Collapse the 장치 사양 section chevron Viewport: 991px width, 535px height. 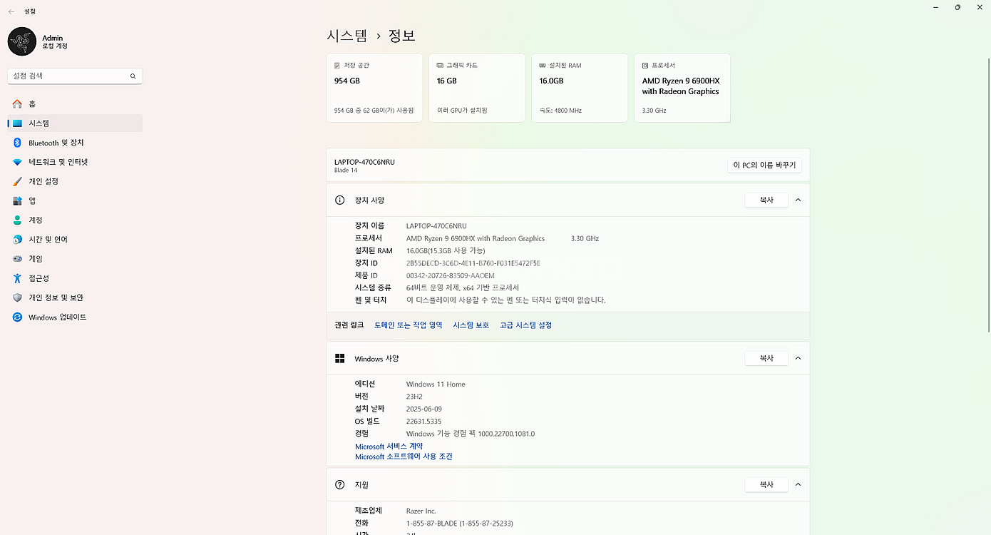point(798,200)
